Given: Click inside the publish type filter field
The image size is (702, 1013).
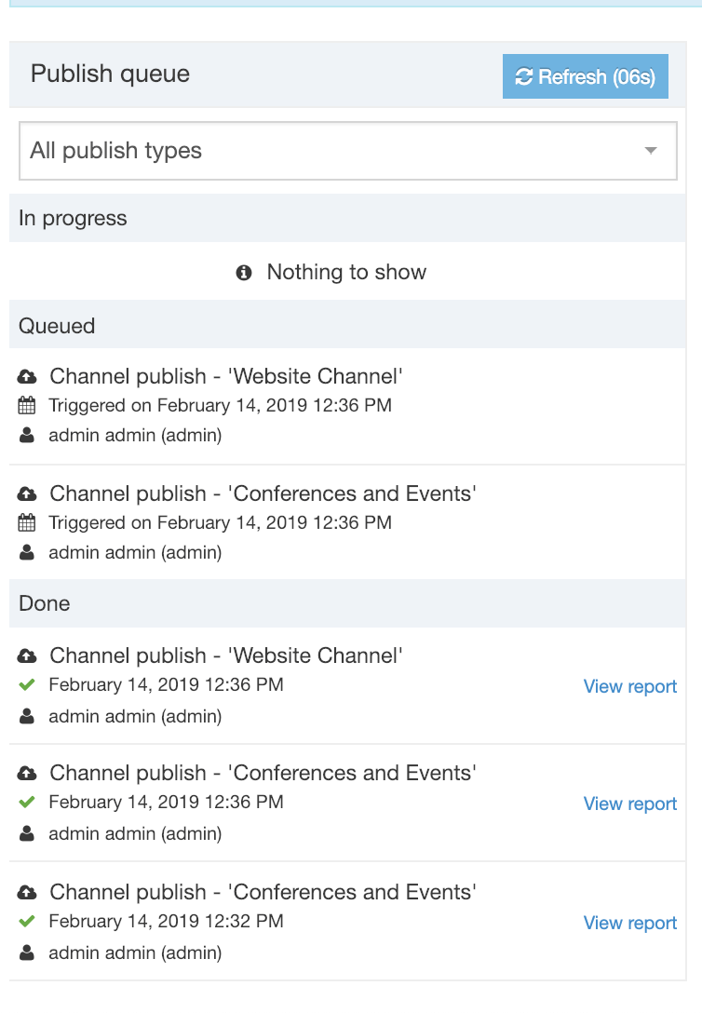Looking at the screenshot, I should tap(279, 150).
